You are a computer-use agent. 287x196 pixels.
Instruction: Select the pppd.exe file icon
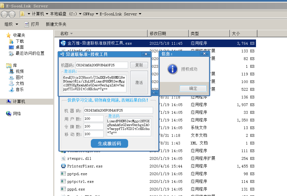63,189
